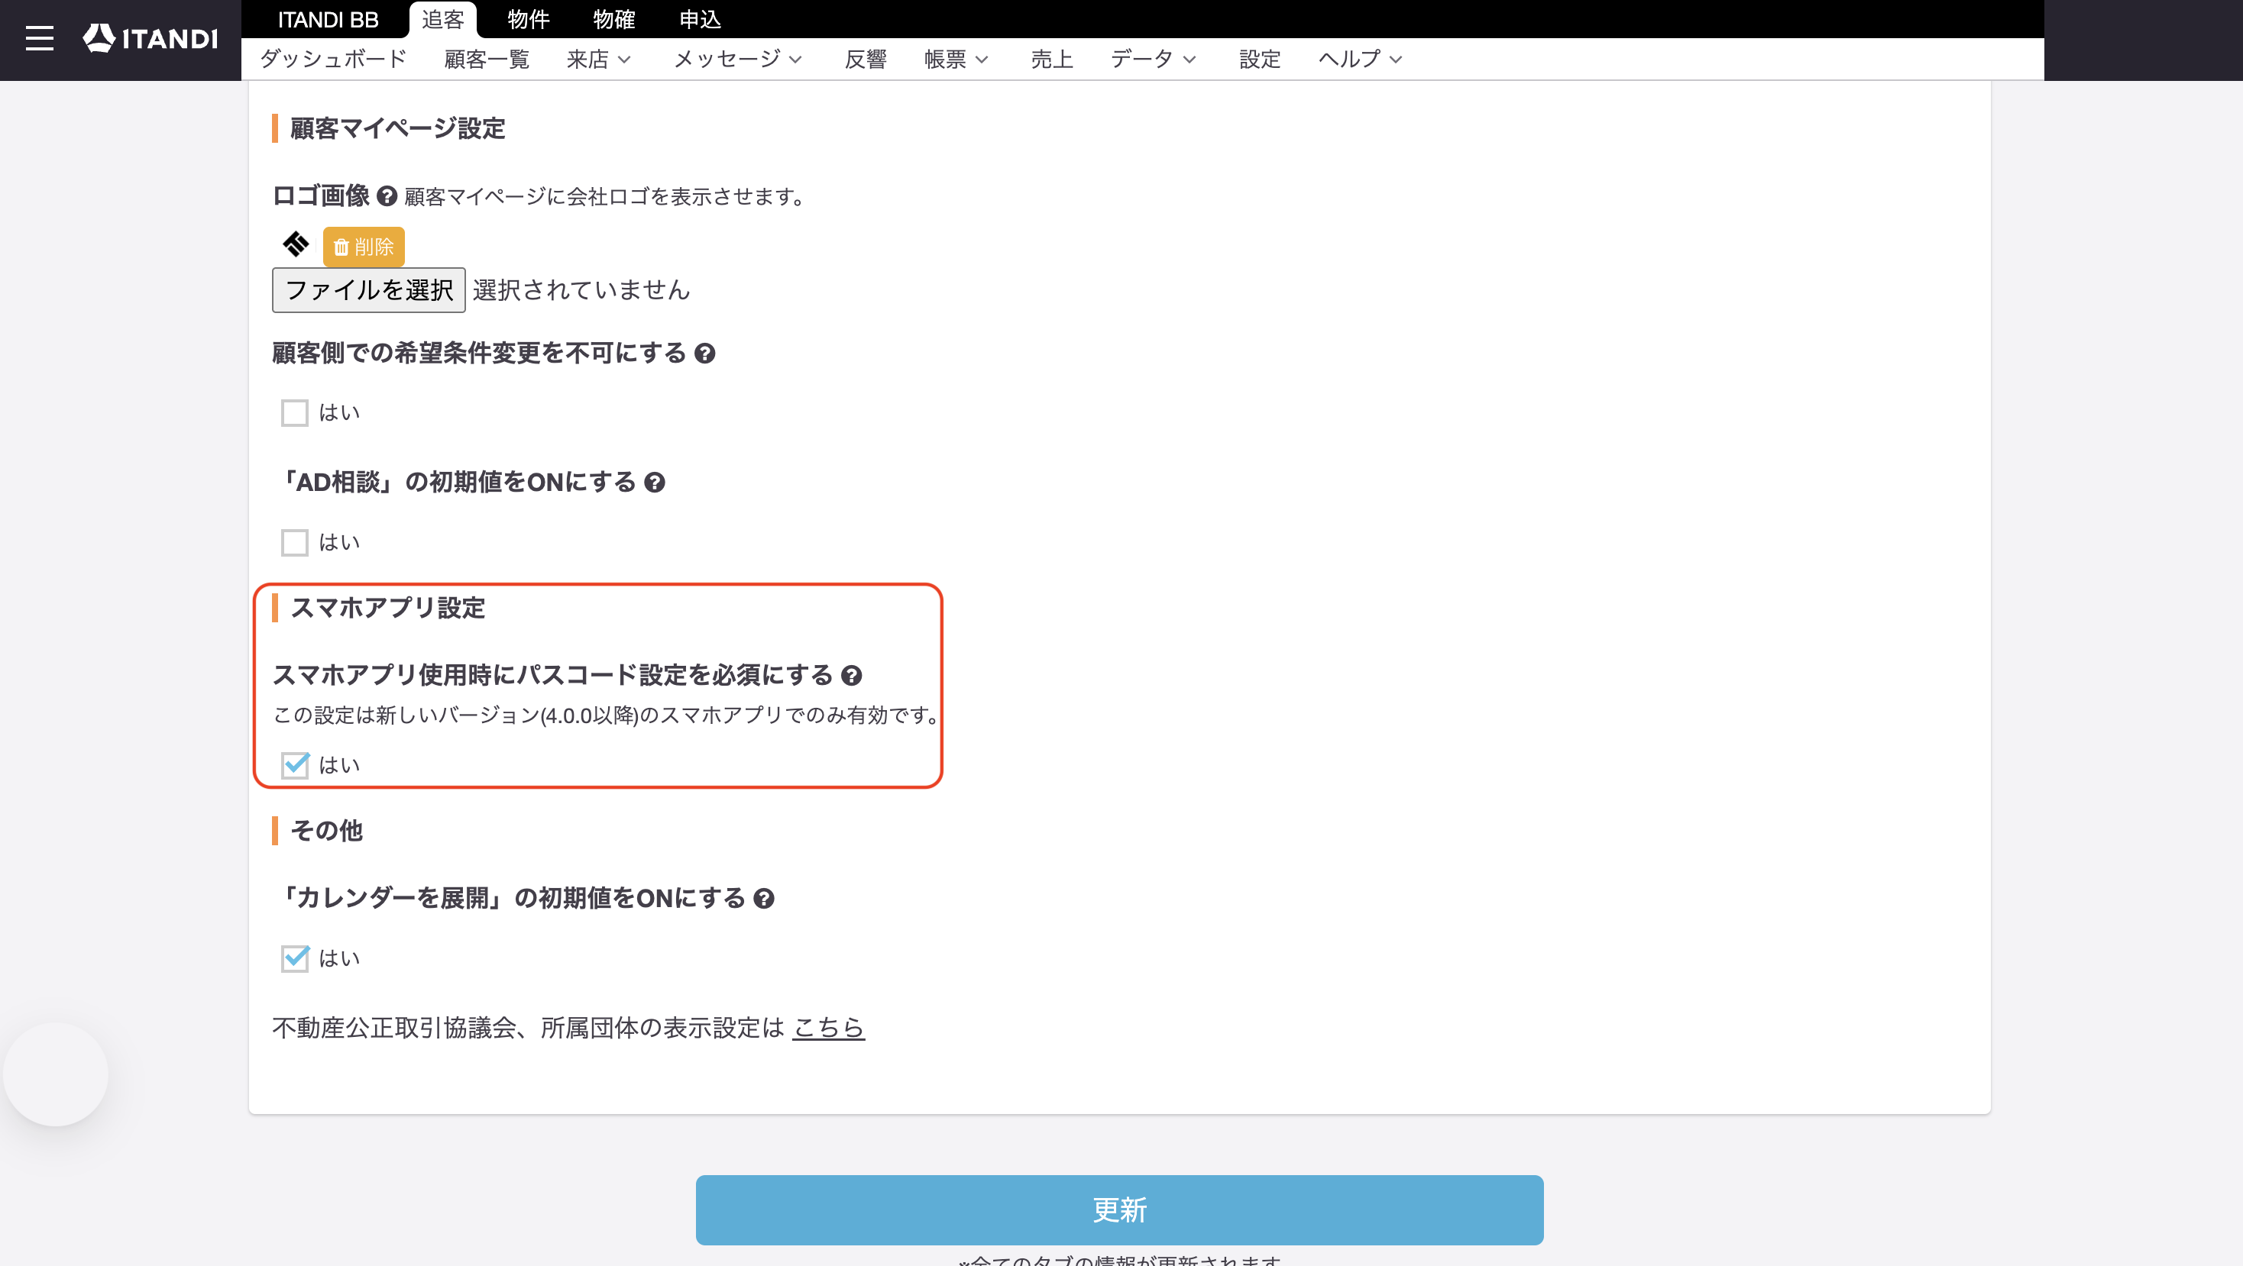Click help icon beside AD相談 setting

[x=655, y=483]
